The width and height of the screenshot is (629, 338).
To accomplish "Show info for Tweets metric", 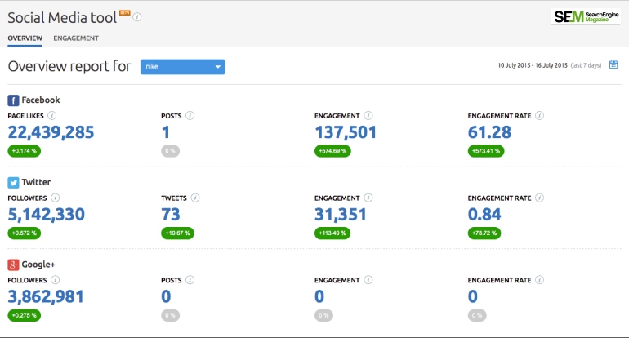I will 195,198.
